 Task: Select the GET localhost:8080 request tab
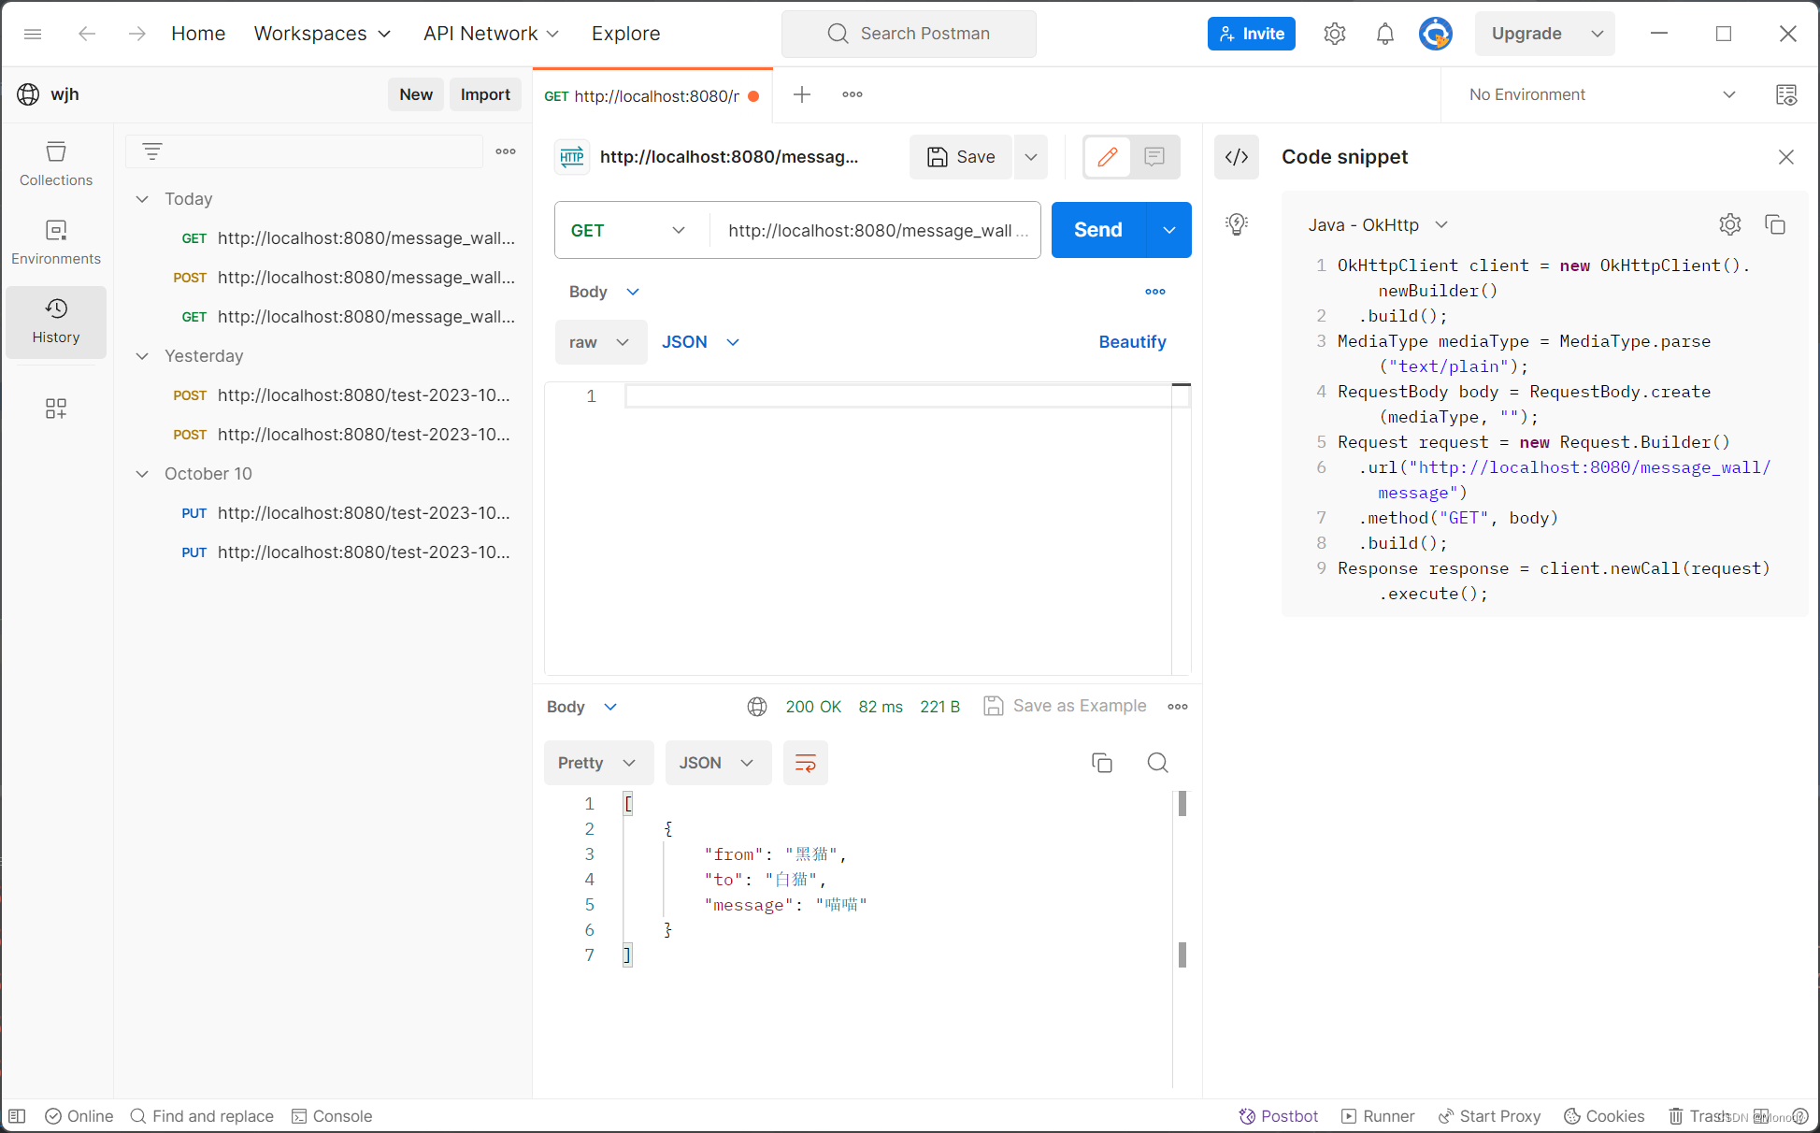point(652,96)
